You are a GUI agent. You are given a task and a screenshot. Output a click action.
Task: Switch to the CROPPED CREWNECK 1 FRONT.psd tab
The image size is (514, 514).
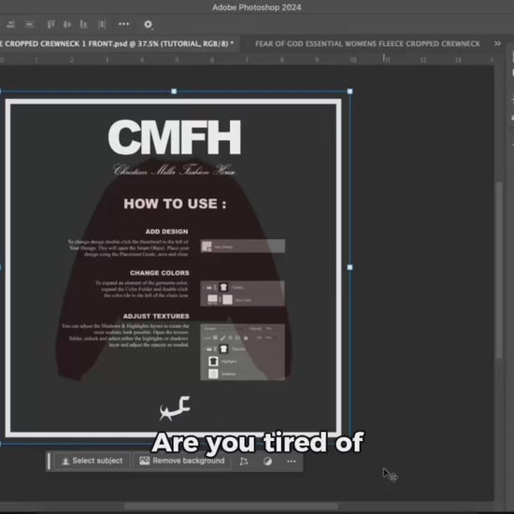click(117, 44)
